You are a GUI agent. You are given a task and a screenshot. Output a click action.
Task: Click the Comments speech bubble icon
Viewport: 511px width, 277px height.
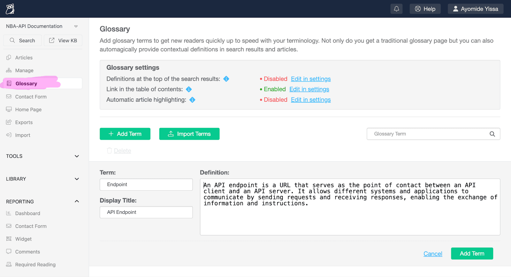tap(9, 252)
